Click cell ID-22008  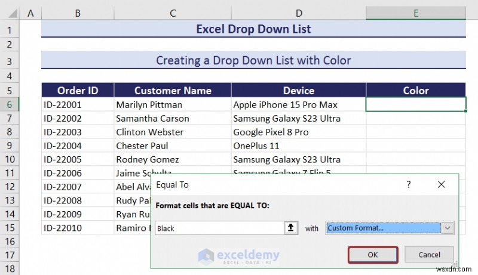point(78,200)
